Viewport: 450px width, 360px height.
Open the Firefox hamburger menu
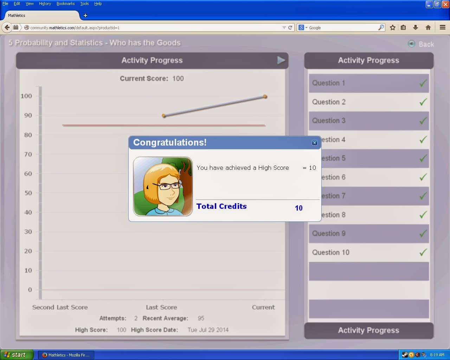tap(442, 27)
